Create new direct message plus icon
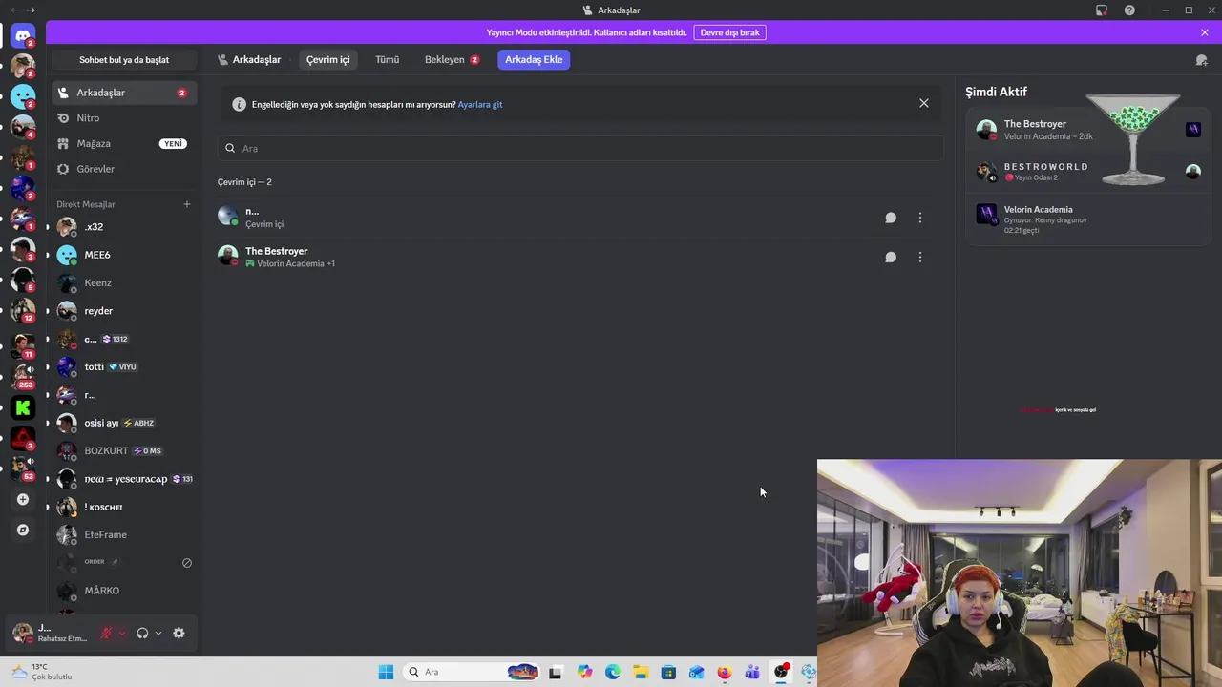 pyautogui.click(x=187, y=204)
